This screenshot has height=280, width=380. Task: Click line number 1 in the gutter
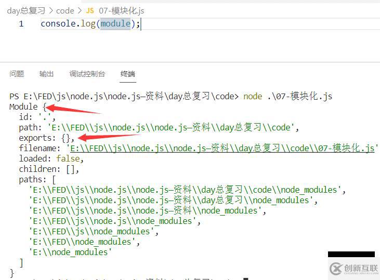click(21, 24)
